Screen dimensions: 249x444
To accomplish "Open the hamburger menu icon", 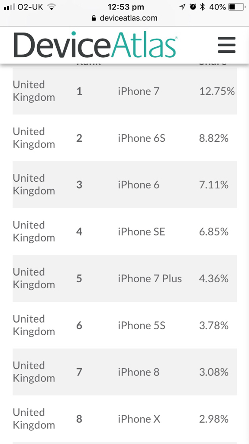I will click(x=226, y=45).
